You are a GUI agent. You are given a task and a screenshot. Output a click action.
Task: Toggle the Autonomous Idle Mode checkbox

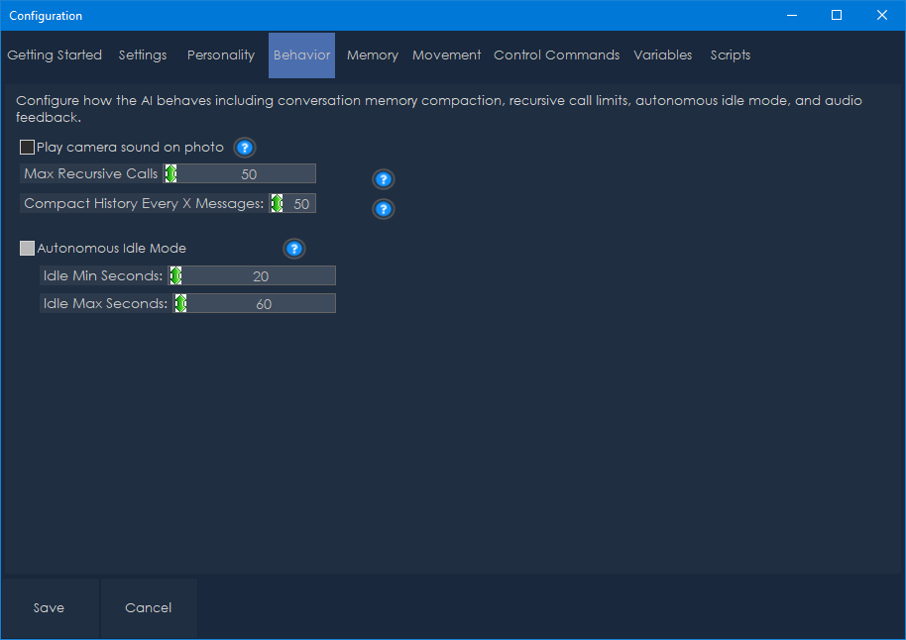[x=28, y=249]
